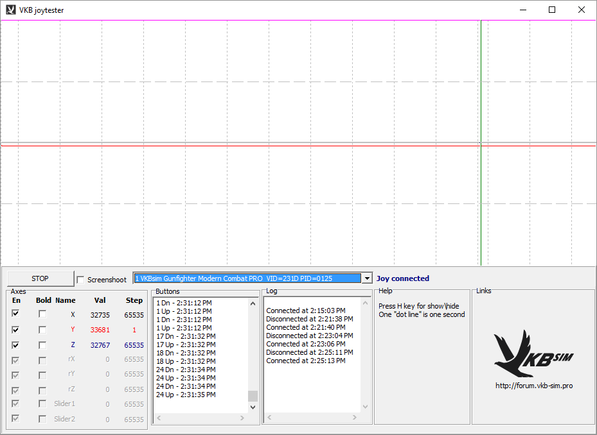The image size is (597, 435).
Task: Click right arrow of Buttons horizontal scrollbar
Action: click(x=242, y=418)
